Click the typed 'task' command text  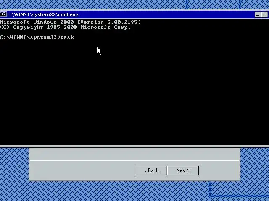point(67,37)
